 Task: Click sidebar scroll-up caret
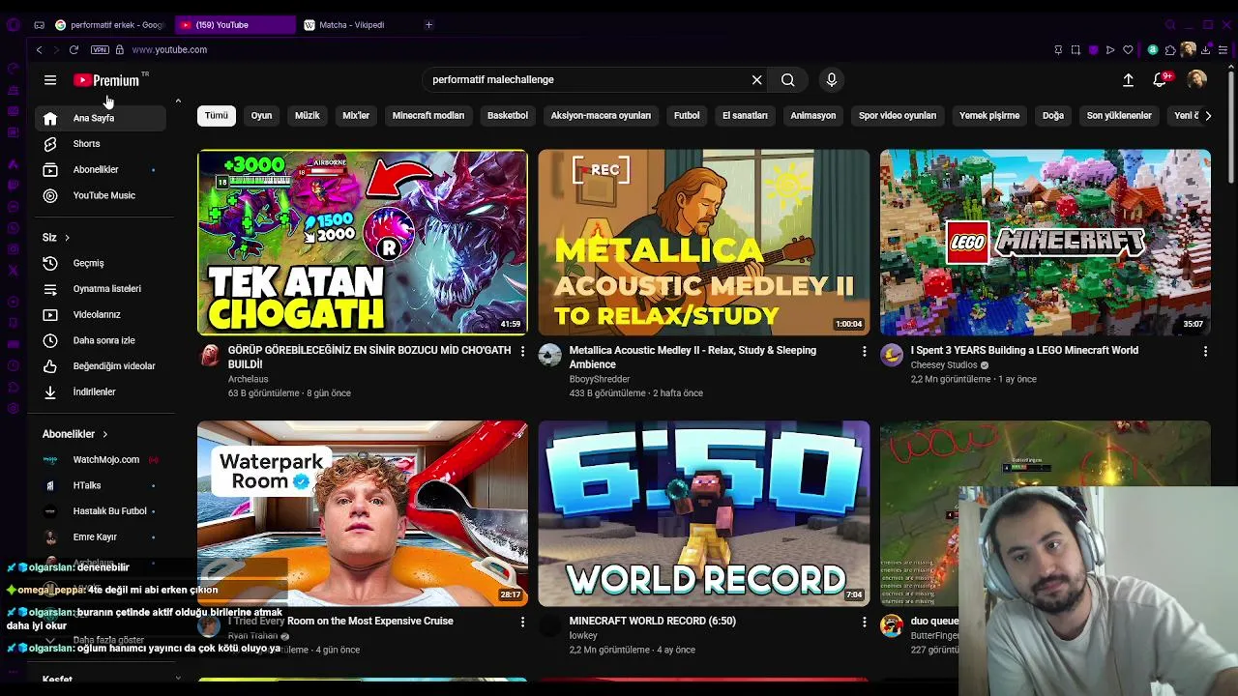[178, 101]
